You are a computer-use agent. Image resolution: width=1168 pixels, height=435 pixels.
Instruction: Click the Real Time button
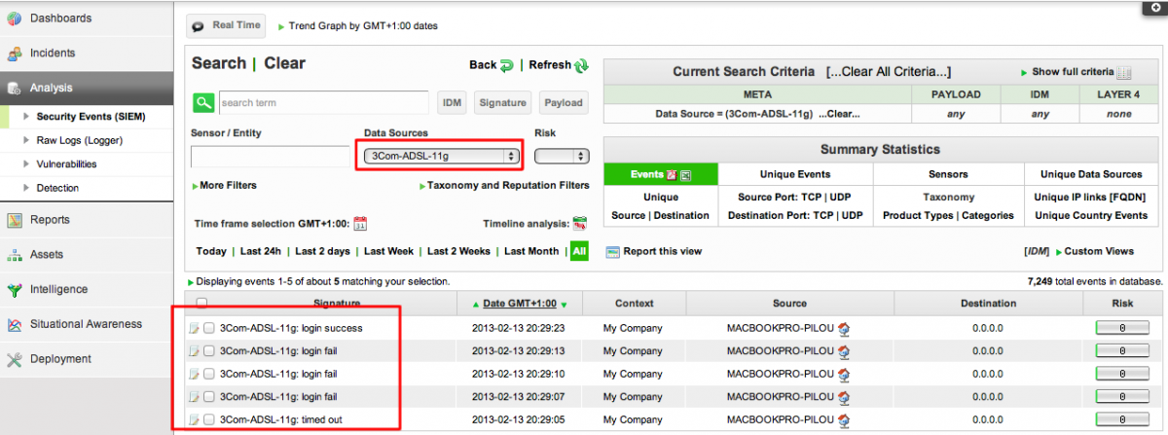[x=226, y=26]
